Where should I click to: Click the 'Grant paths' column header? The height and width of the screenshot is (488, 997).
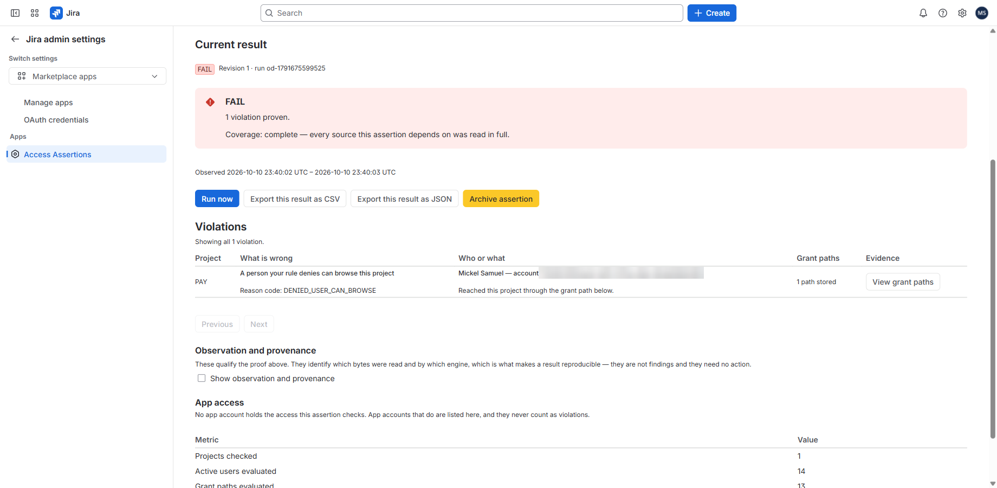818,258
